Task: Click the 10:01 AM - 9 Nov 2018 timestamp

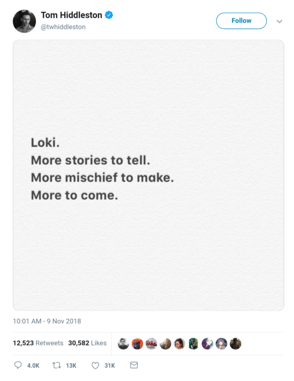Action: (47, 321)
